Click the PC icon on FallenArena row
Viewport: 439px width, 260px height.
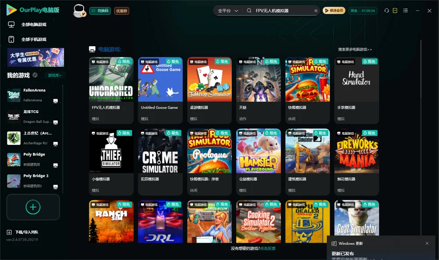55,101
